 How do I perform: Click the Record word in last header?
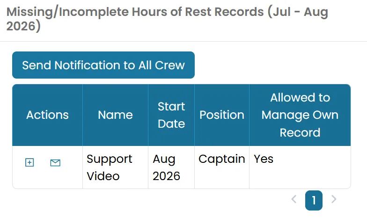coord(300,133)
